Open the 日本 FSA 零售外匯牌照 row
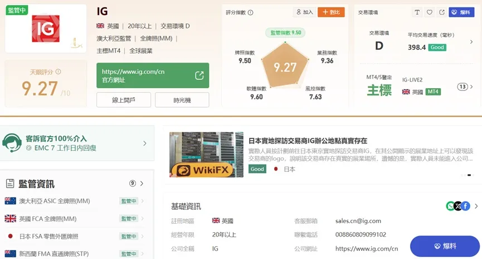 pyautogui.click(x=75, y=236)
